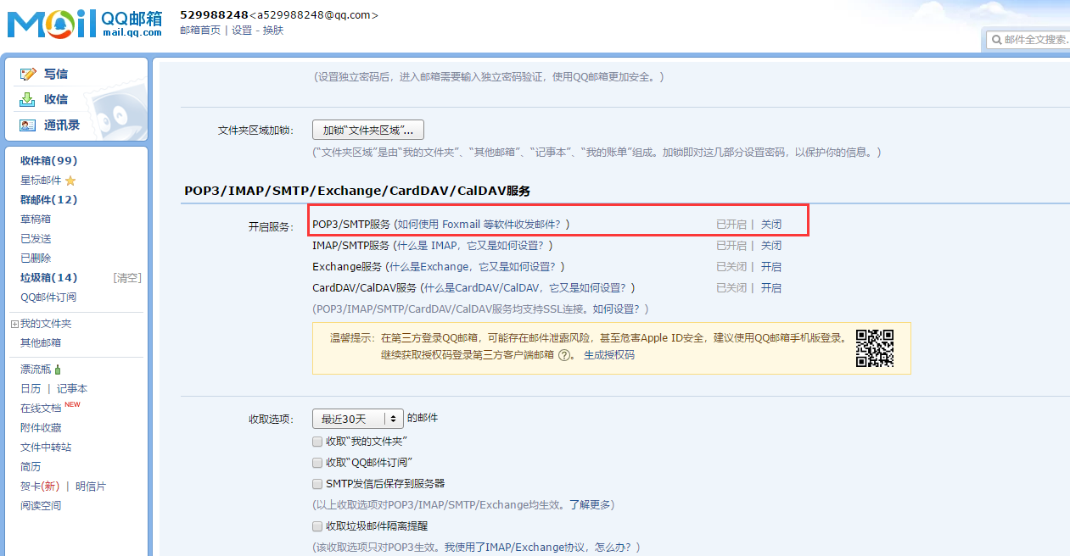Image resolution: width=1070 pixels, height=556 pixels.
Task: Open 垃圾箱(14) folder
Action: click(49, 278)
